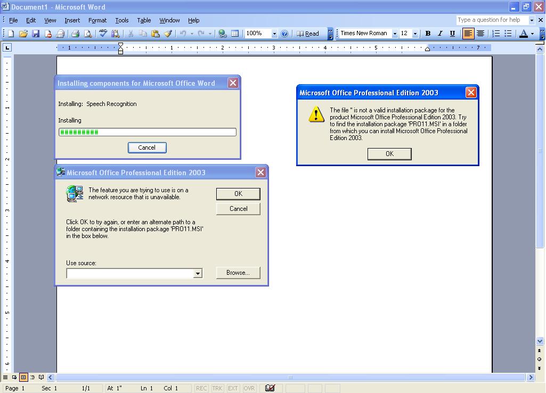
Task: Save the document with the floppy icon
Action: pos(36,34)
